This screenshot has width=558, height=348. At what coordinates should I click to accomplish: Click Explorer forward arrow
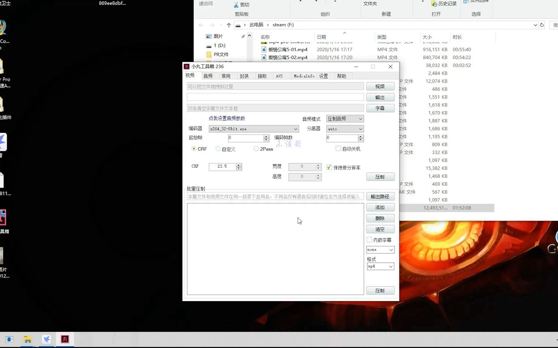(x=212, y=25)
